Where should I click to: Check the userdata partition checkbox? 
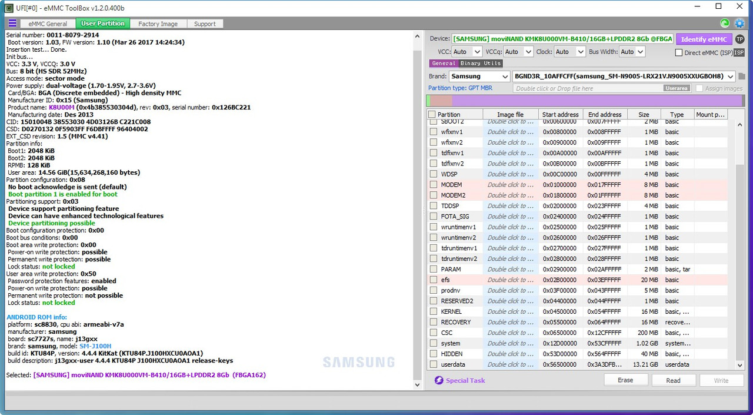tap(434, 365)
